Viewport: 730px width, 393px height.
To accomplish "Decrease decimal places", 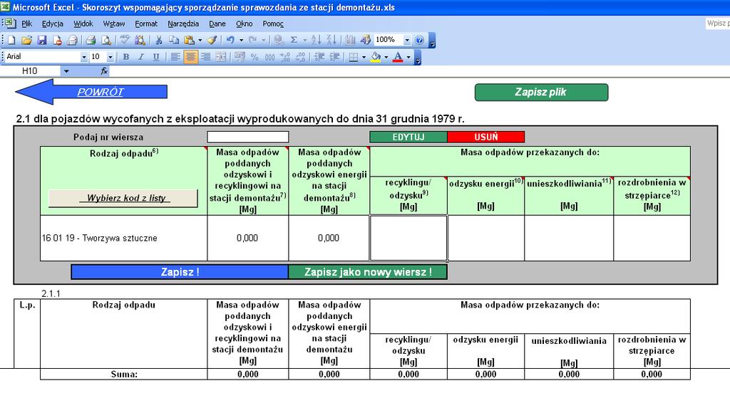I will [x=301, y=57].
